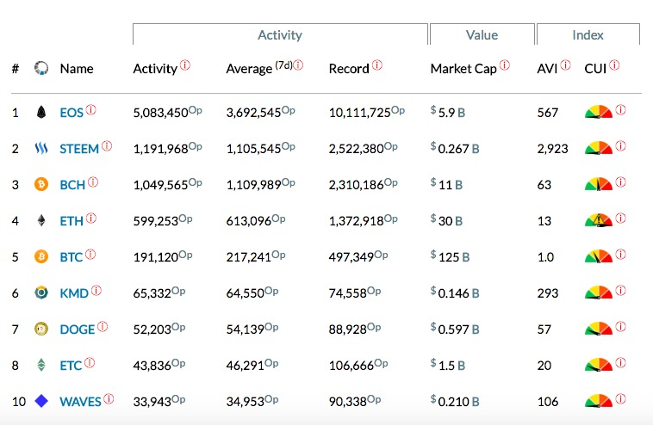The width and height of the screenshot is (653, 425).
Task: Click the DOGE logo icon
Action: point(41,329)
